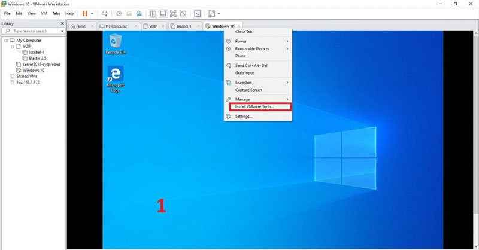Select 192.168.1.172 server in the library

point(28,82)
